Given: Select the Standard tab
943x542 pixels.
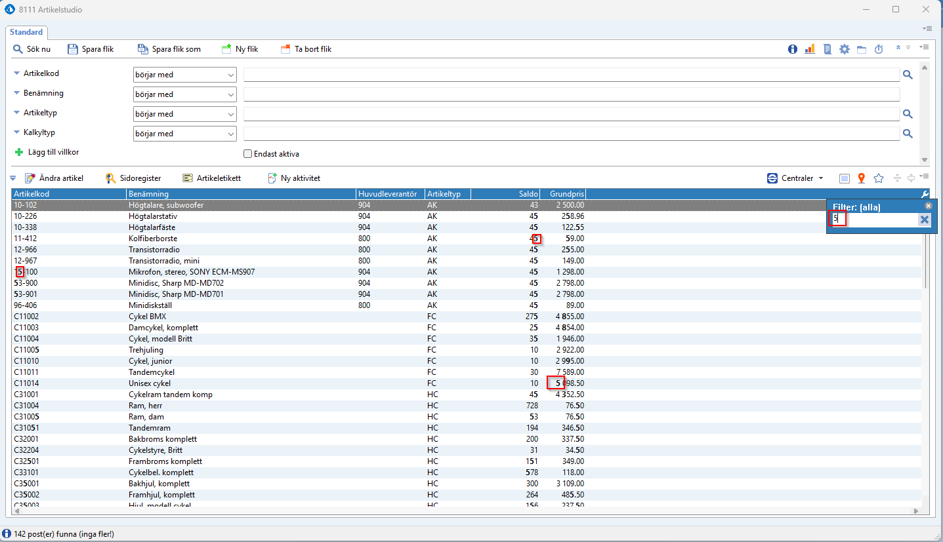Looking at the screenshot, I should pyautogui.click(x=26, y=32).
